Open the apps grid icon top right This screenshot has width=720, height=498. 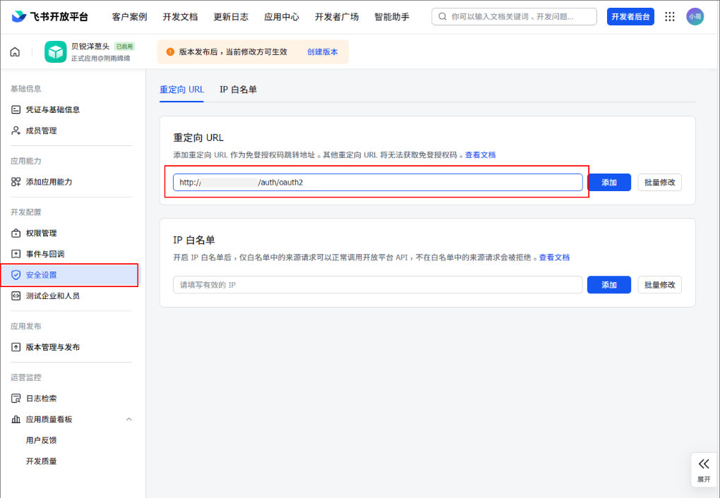669,16
